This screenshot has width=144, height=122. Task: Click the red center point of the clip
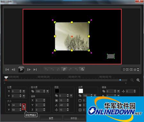tap(72, 37)
